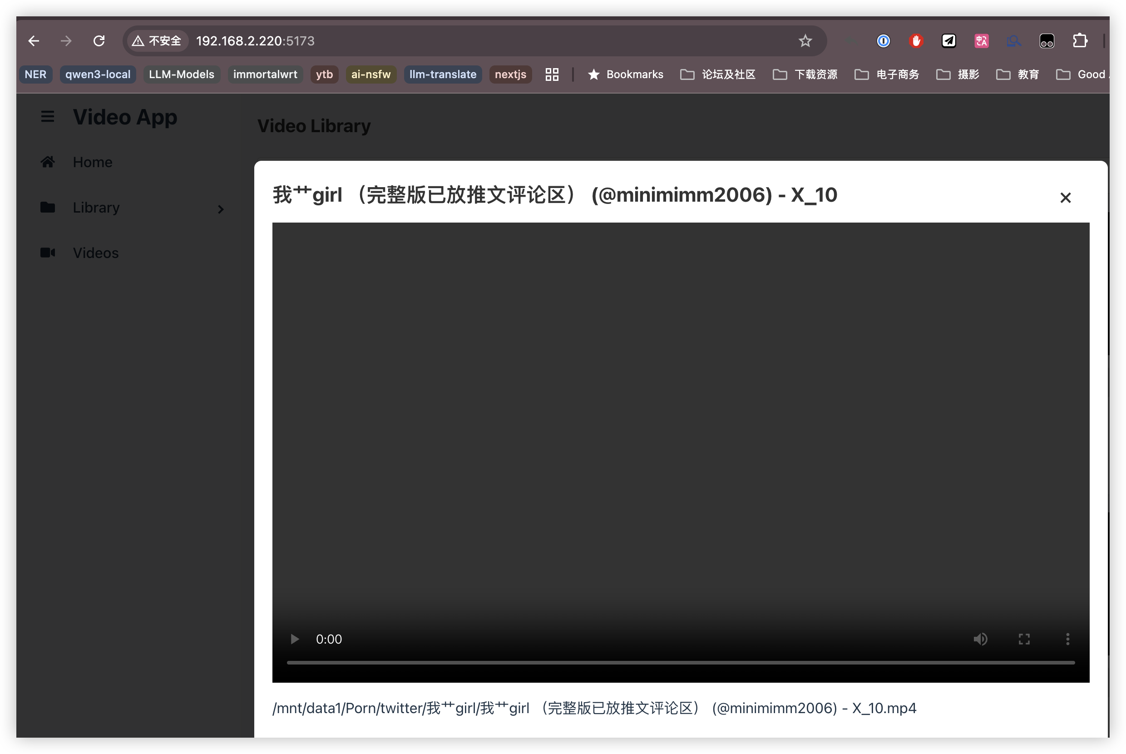Screen dimensions: 1126x754
Task: Go to Home in the sidebar
Action: [92, 162]
